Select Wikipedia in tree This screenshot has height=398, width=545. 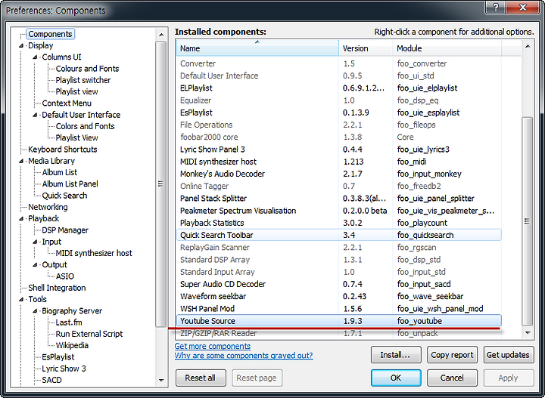point(72,345)
